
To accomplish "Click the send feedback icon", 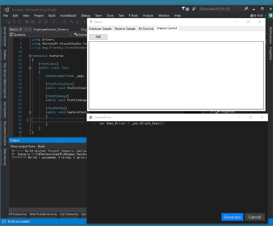I will [194, 9].
